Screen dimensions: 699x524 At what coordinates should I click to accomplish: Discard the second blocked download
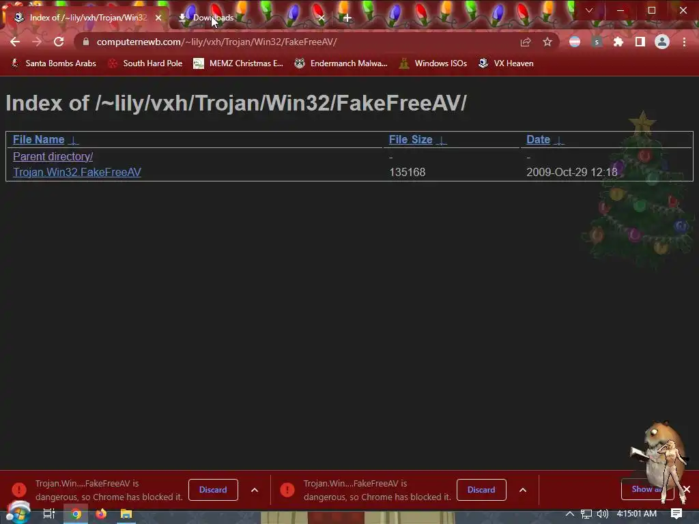point(481,490)
